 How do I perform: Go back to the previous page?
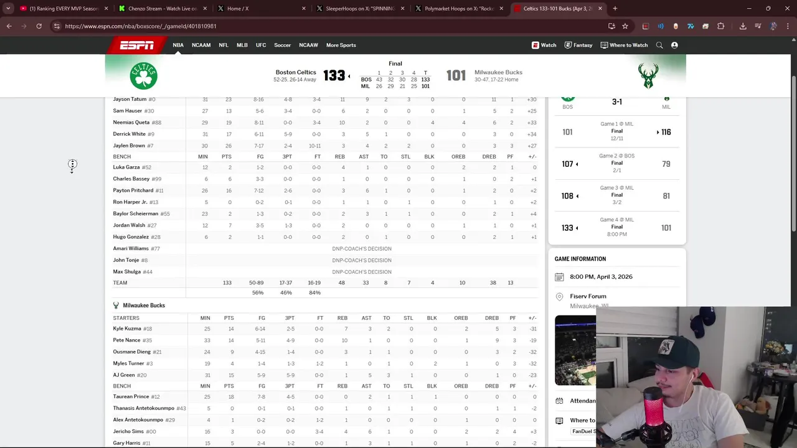[9, 26]
